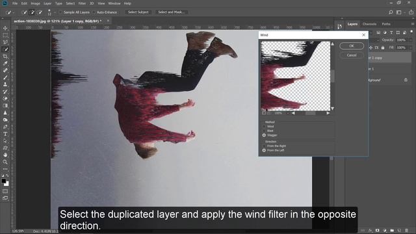Image resolution: width=416 pixels, height=234 pixels.
Task: Filter layers by adjustment layer icon
Action: (x=385, y=32)
